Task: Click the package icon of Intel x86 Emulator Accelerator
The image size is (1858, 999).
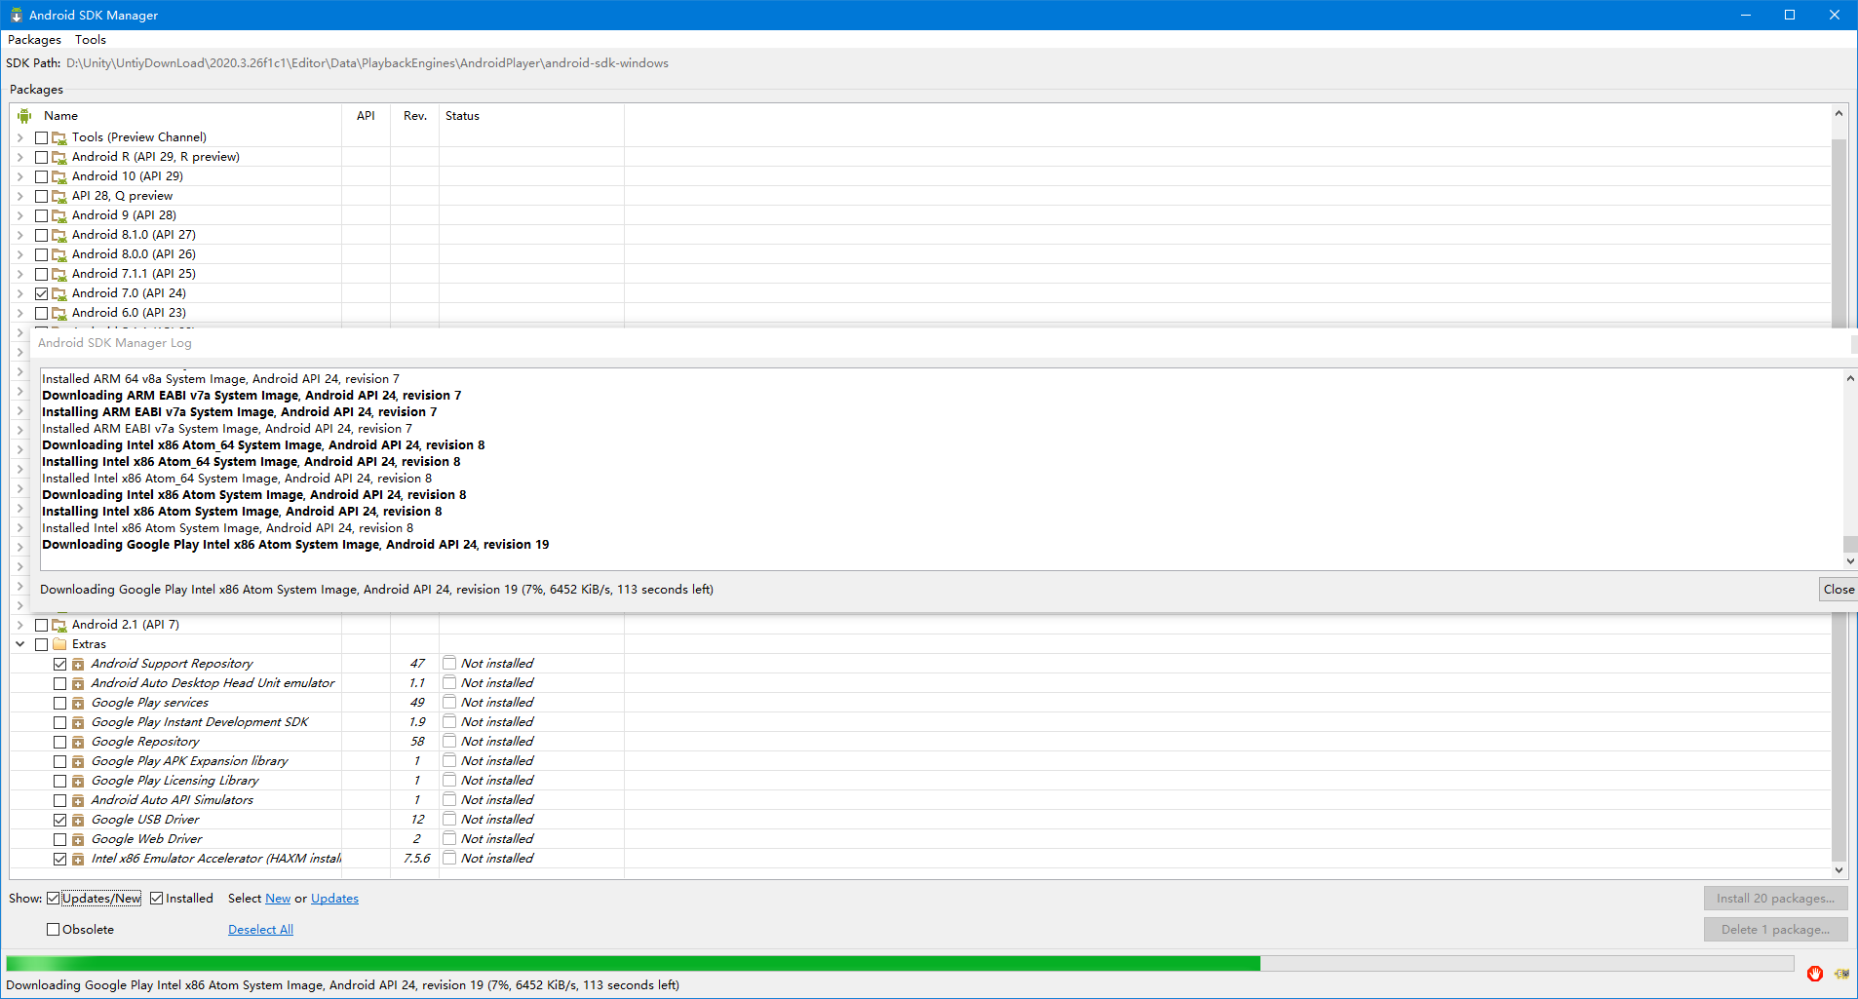Action: tap(78, 860)
